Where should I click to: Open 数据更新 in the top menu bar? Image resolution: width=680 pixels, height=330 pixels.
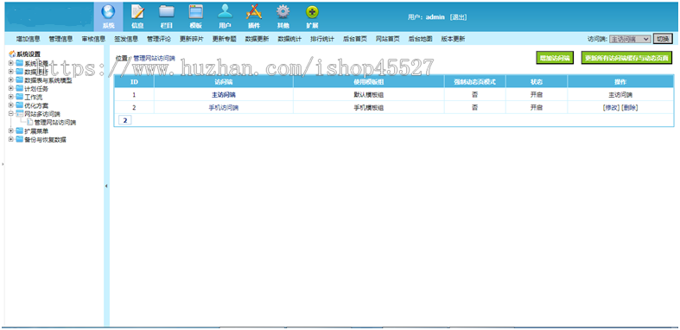click(257, 39)
